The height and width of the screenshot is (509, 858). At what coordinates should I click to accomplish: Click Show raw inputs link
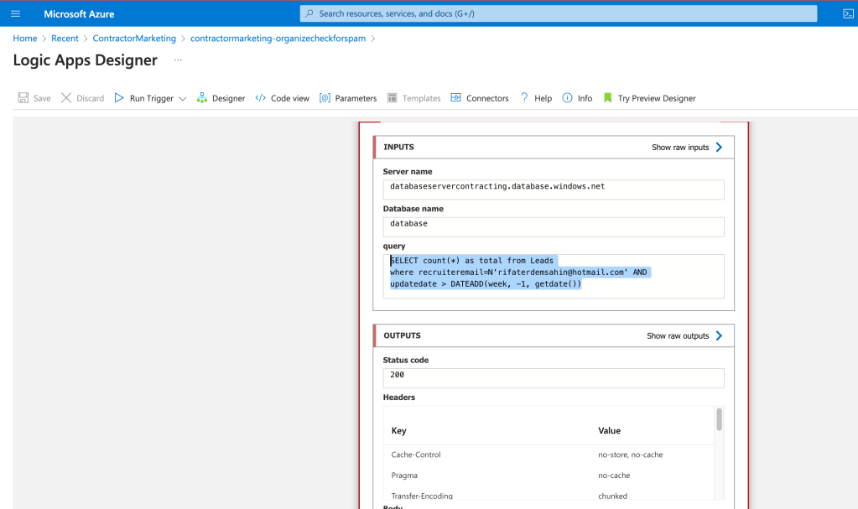pos(680,148)
